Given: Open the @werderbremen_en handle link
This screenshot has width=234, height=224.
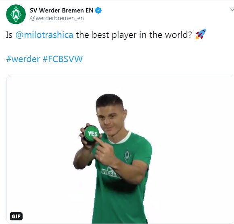Looking at the screenshot, I should coord(57,18).
